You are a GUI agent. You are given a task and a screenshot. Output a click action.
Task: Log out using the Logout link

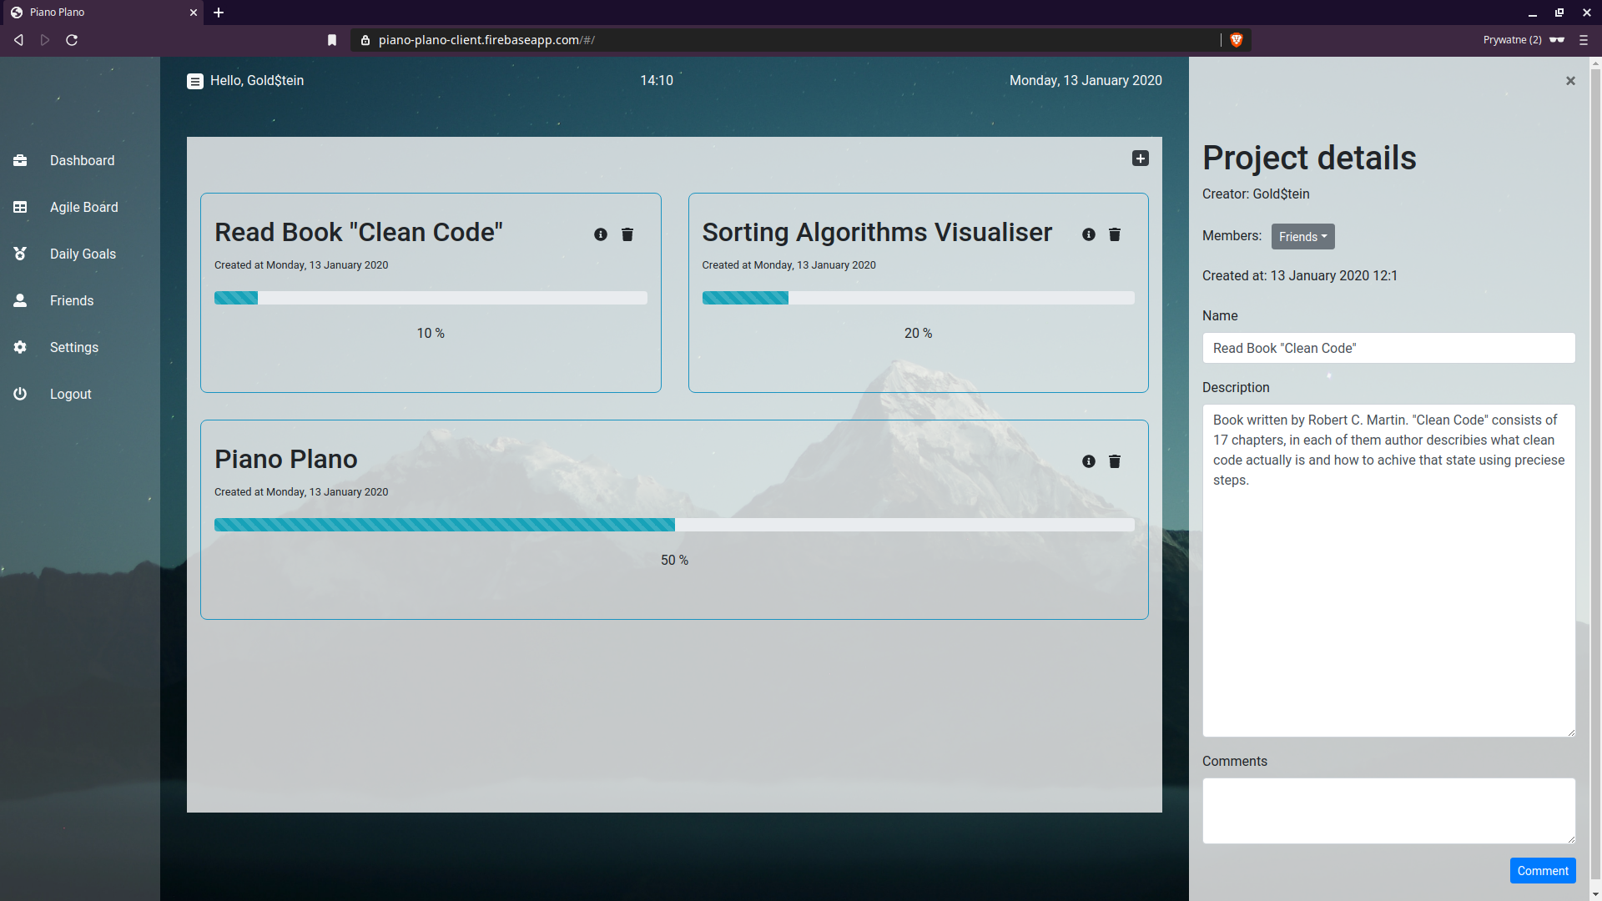point(70,394)
